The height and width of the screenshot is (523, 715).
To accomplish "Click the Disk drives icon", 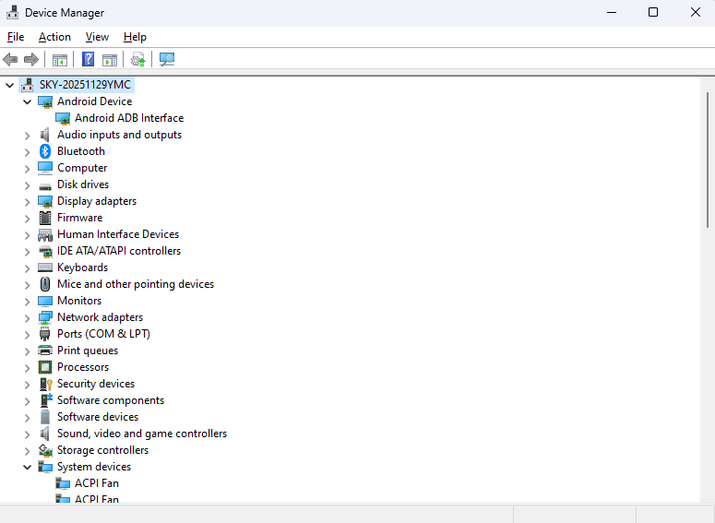I will pos(45,186).
